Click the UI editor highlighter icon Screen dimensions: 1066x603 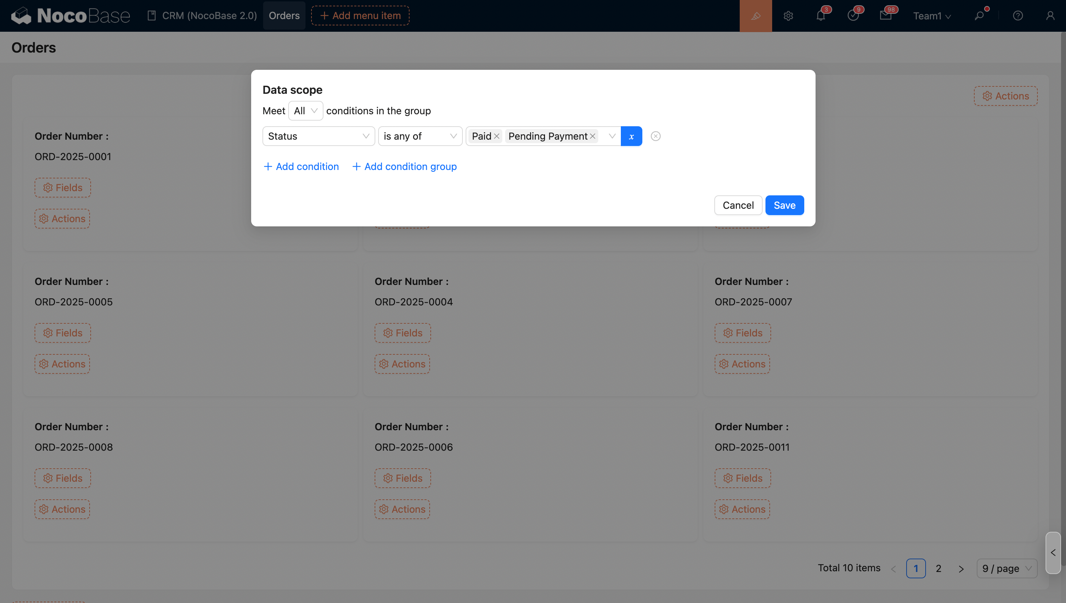pos(755,16)
